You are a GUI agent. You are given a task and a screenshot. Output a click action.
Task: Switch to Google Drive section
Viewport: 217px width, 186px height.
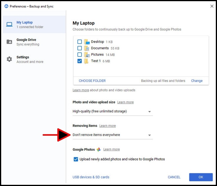tap(34, 42)
